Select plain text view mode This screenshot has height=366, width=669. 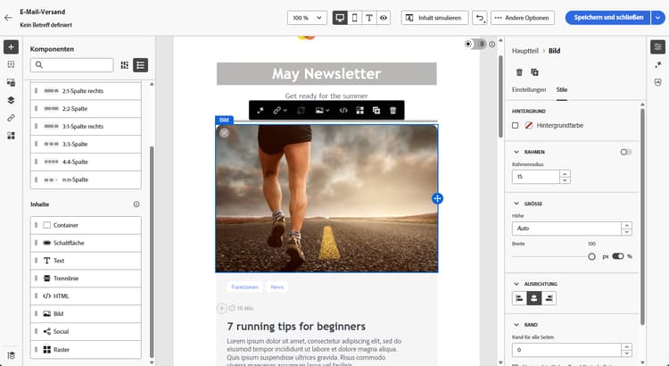[x=369, y=18]
